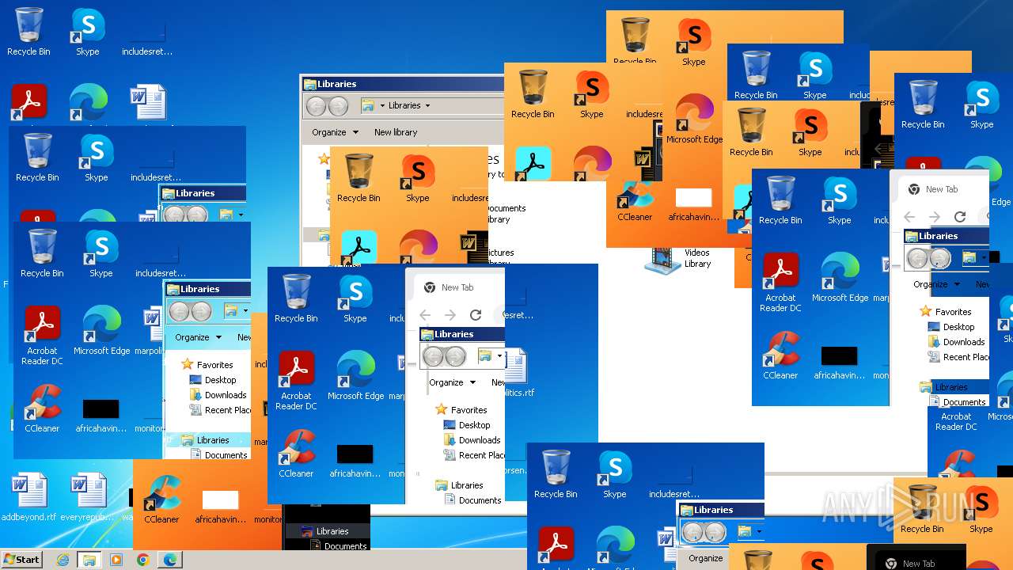The height and width of the screenshot is (570, 1013).
Task: Open Microsoft Edge in the right blue desktop copy
Action: tap(840, 278)
